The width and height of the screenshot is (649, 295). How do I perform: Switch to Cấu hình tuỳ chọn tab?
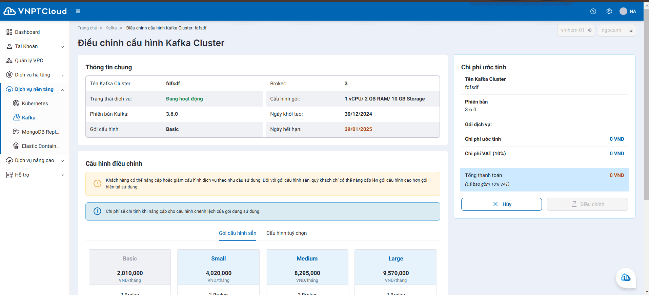286,233
